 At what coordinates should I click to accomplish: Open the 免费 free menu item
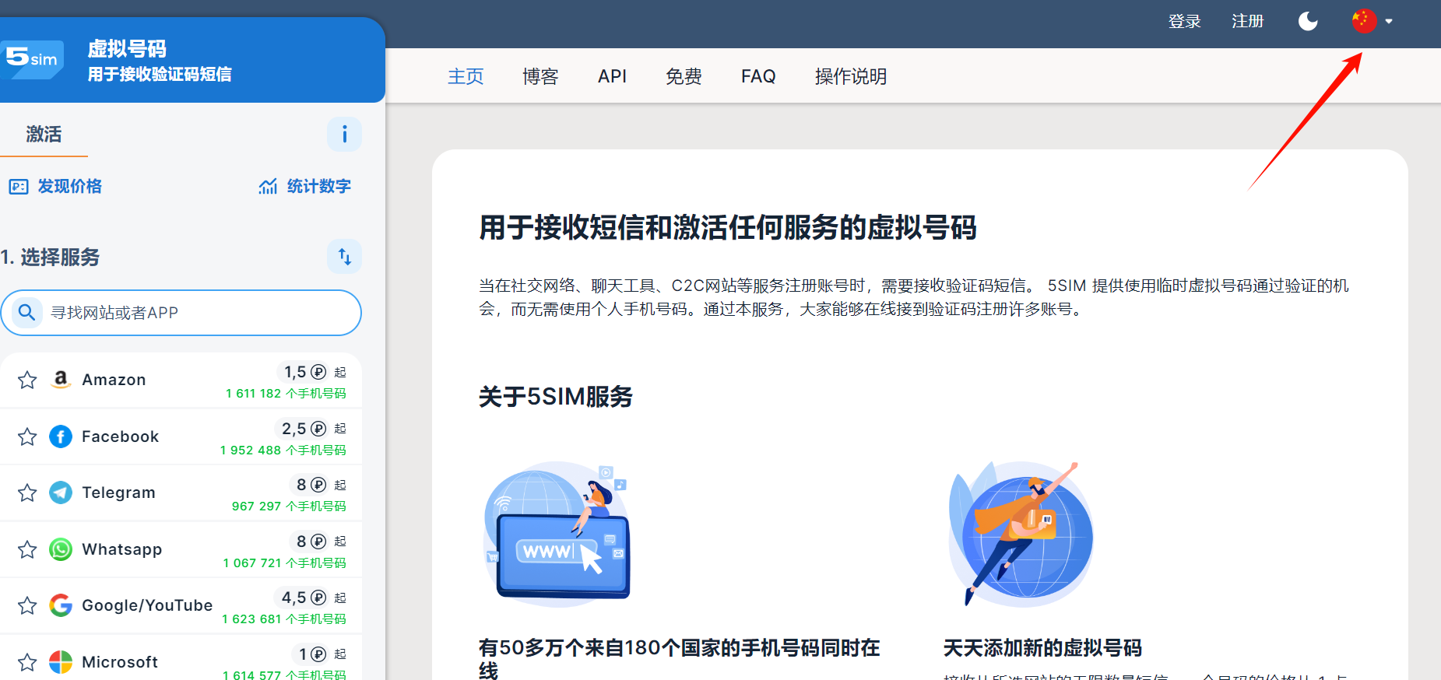[x=684, y=76]
